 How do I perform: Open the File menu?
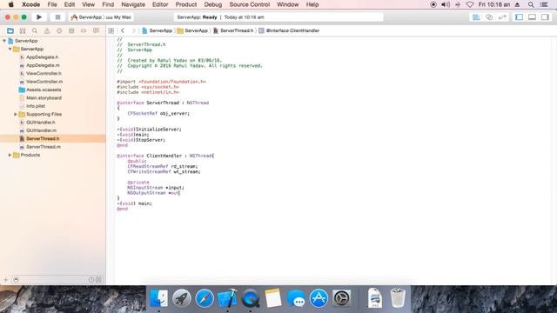coord(52,4)
